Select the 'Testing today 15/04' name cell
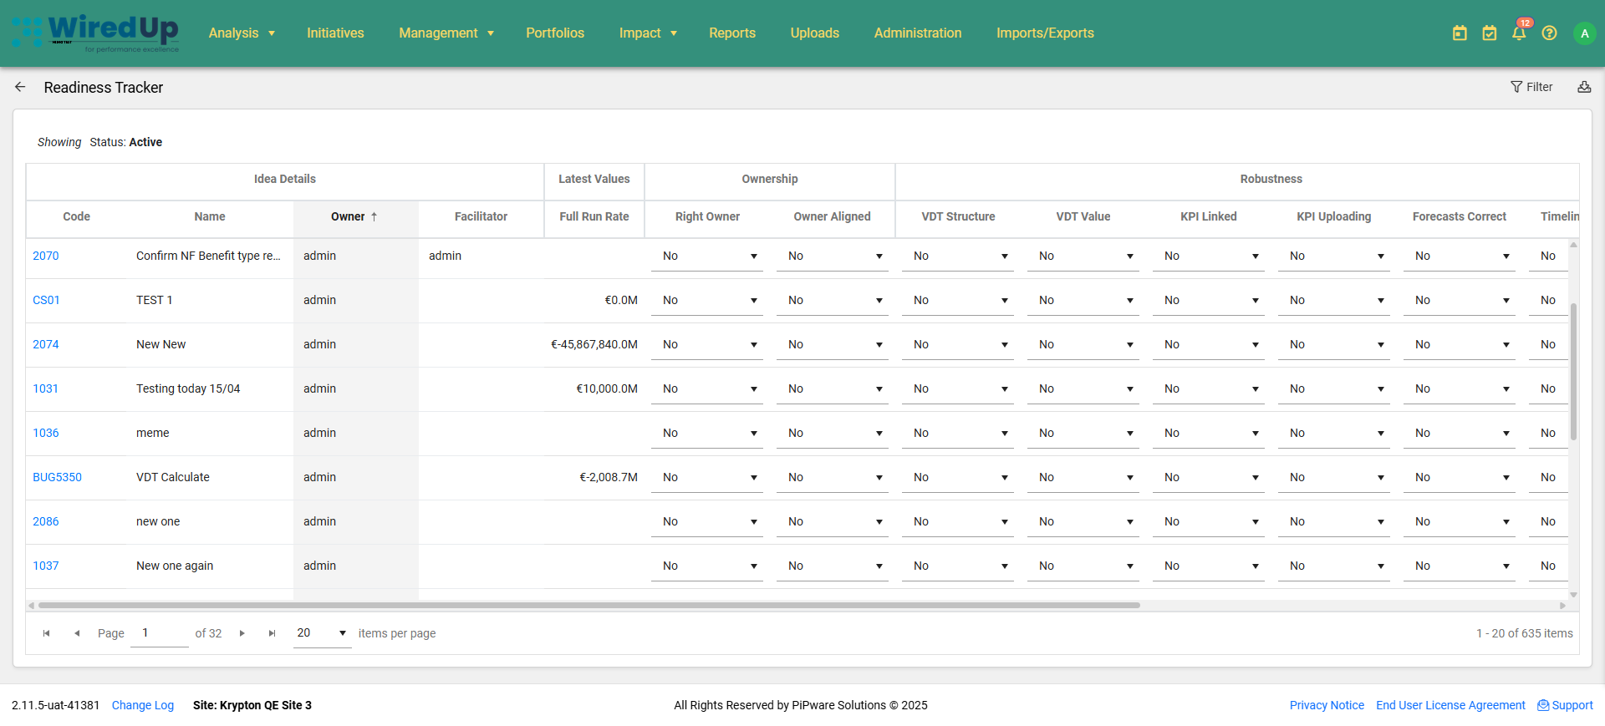Screen dimensions: 1605x726 210,388
